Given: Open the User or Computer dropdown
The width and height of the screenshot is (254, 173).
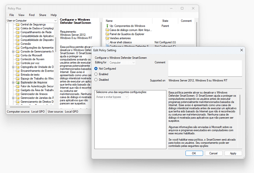Looking at the screenshot, I should [x=32, y=21].
